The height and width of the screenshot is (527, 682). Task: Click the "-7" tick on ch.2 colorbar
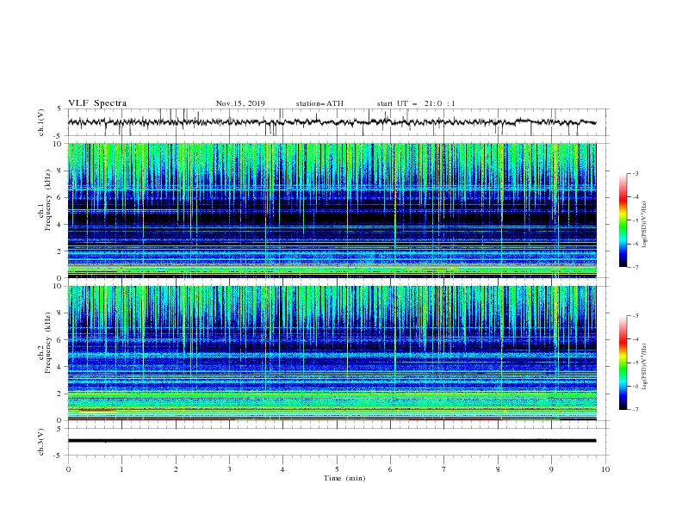point(635,410)
